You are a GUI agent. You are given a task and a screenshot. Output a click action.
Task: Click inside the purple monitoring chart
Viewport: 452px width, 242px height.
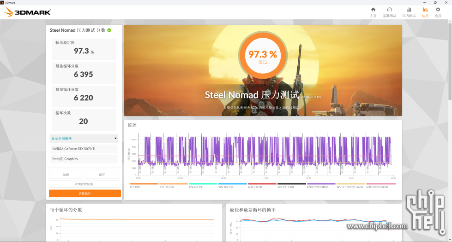tap(265, 154)
